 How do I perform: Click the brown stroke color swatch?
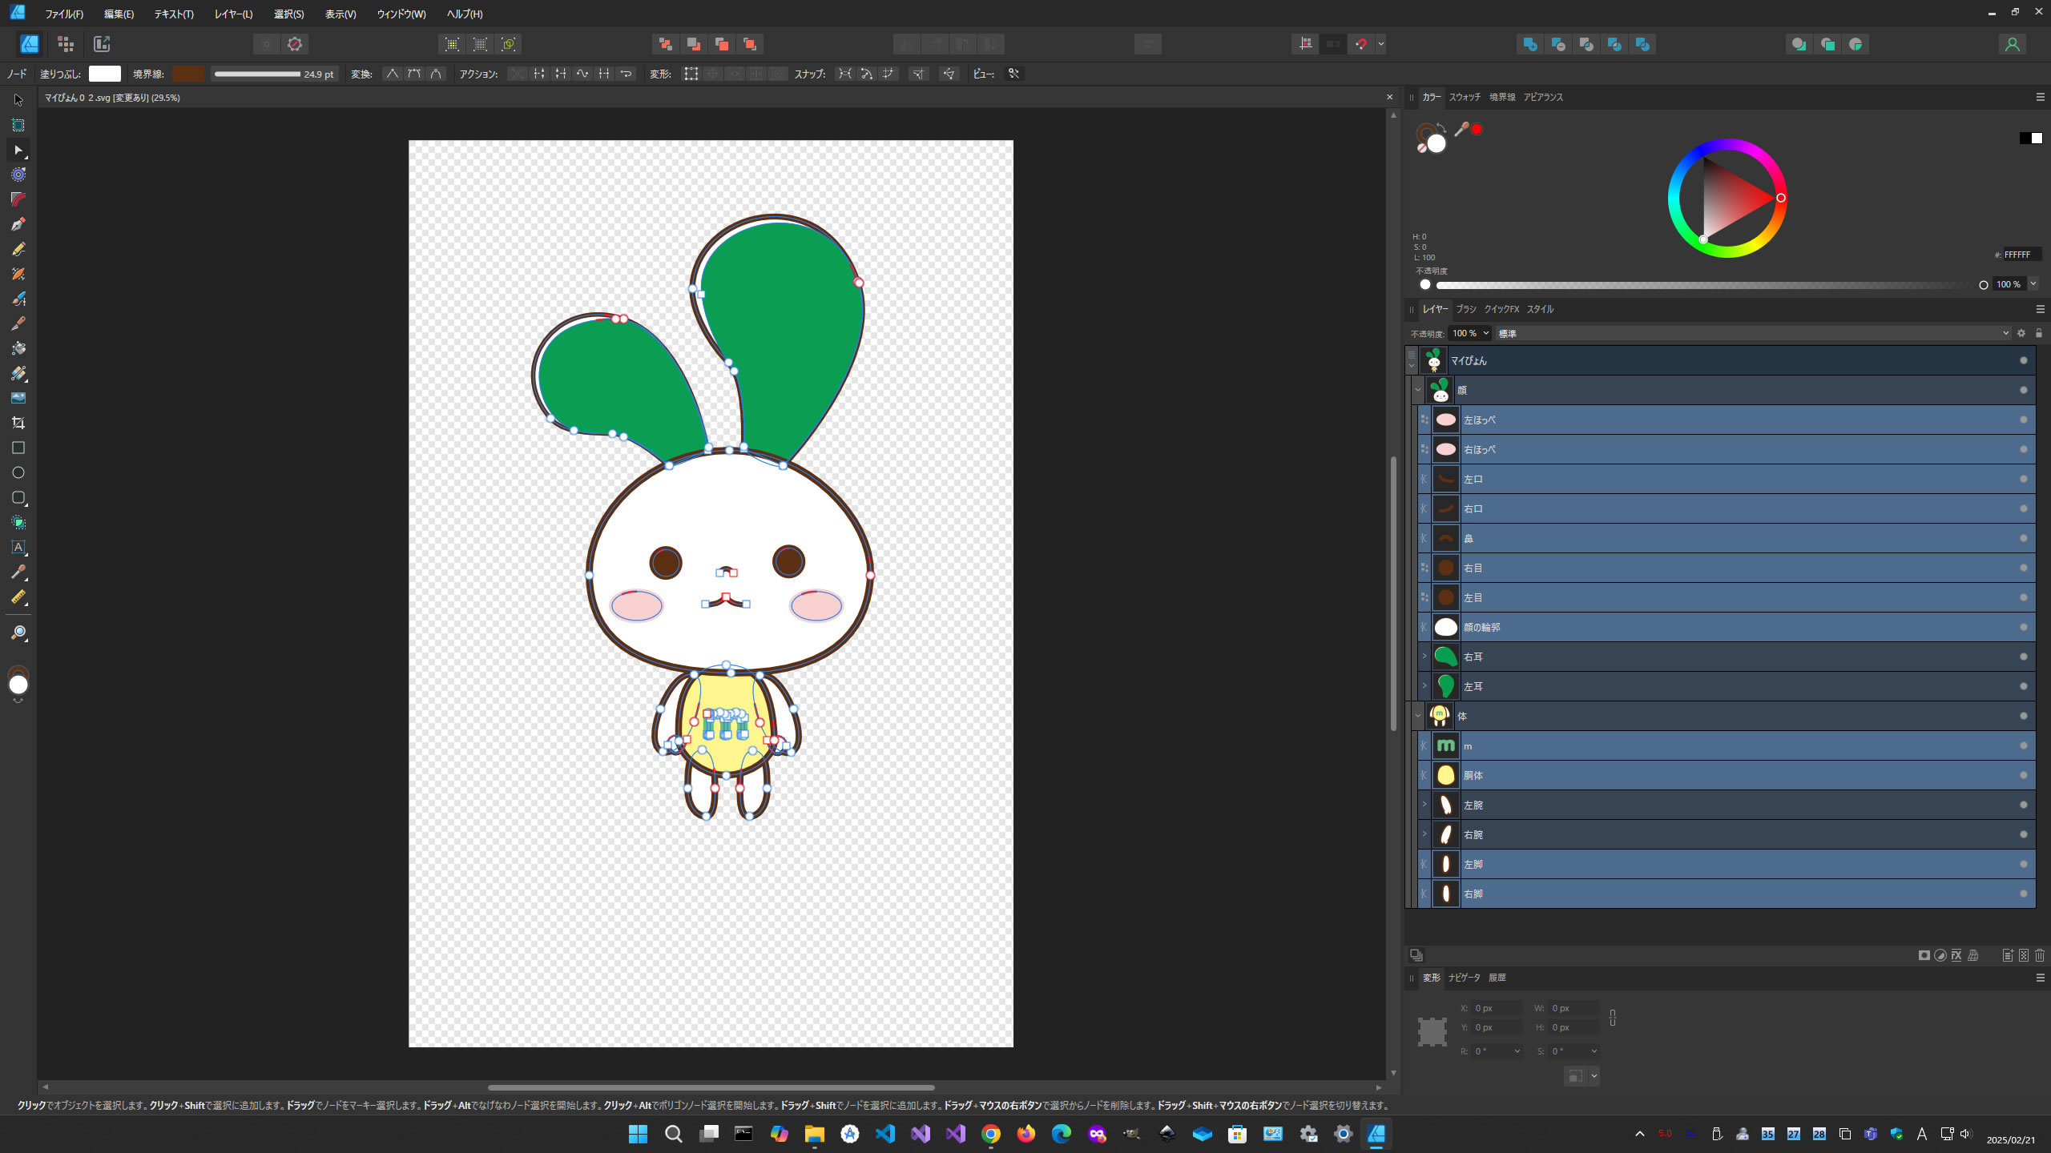click(x=188, y=74)
